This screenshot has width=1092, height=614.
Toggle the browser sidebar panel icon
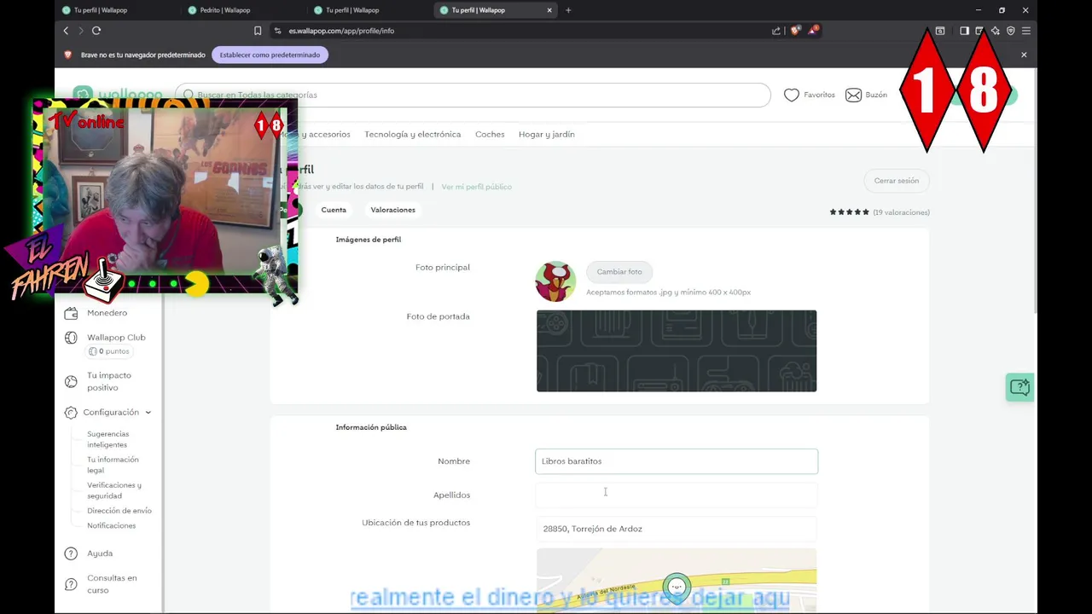pos(964,31)
